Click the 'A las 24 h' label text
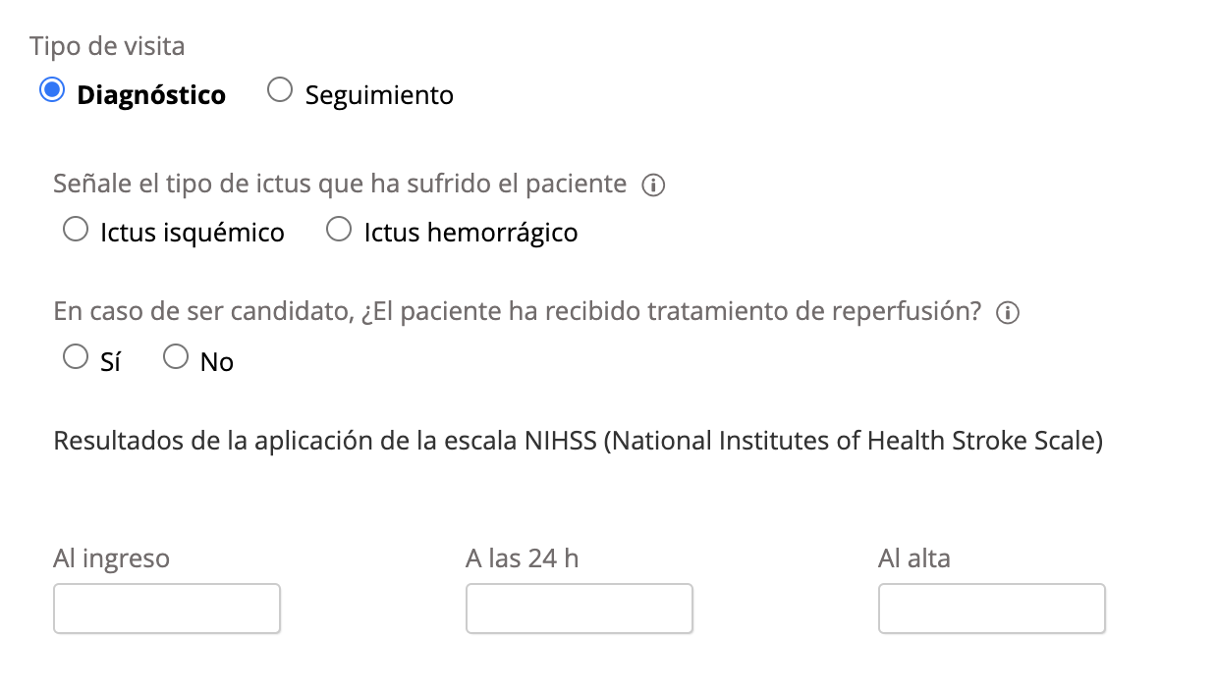1216x689 pixels. pos(523,559)
